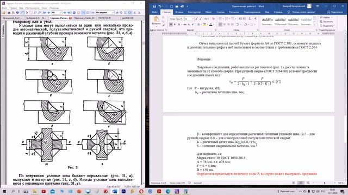Open the Opera browser icon in the taskbar

(x=141, y=191)
